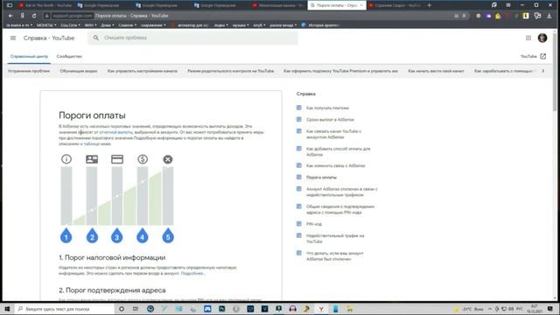Open the hamburger main menu
Screen dimensions: 560x315
(x=13, y=38)
